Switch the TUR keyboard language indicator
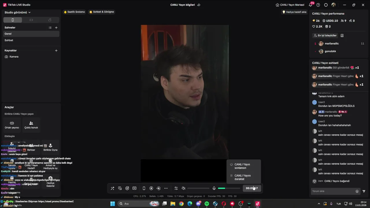 338,204
